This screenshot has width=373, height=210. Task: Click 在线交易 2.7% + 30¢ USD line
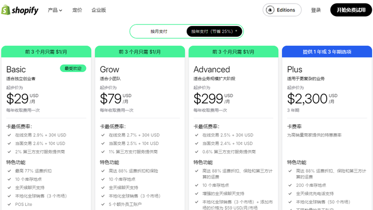(x=134, y=135)
